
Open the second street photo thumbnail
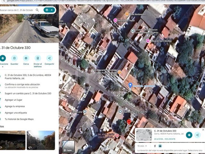coord(41,140)
